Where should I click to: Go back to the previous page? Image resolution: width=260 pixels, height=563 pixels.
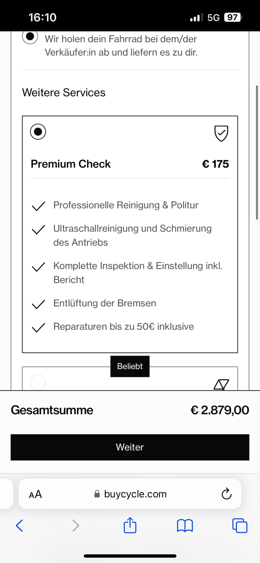click(x=20, y=526)
